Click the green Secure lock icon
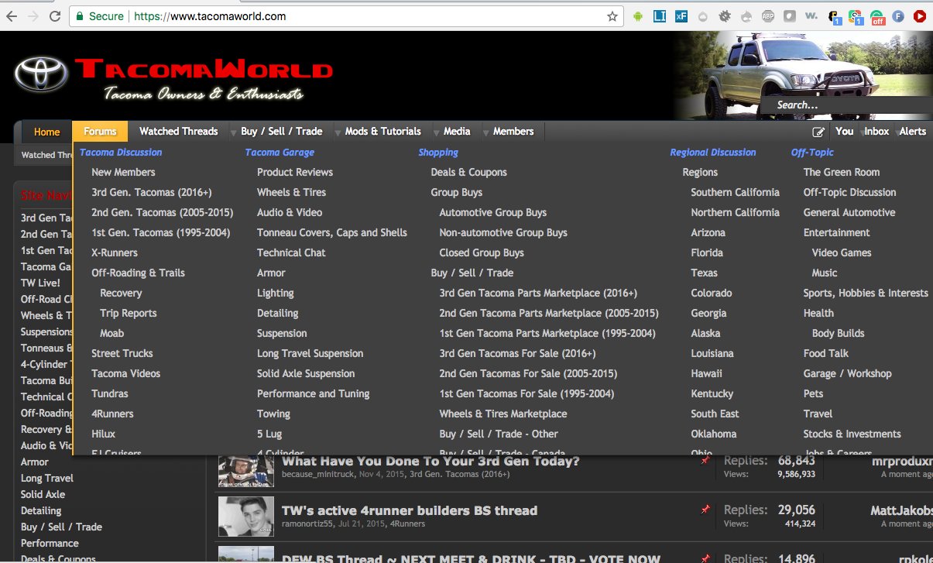The image size is (933, 563). (79, 15)
